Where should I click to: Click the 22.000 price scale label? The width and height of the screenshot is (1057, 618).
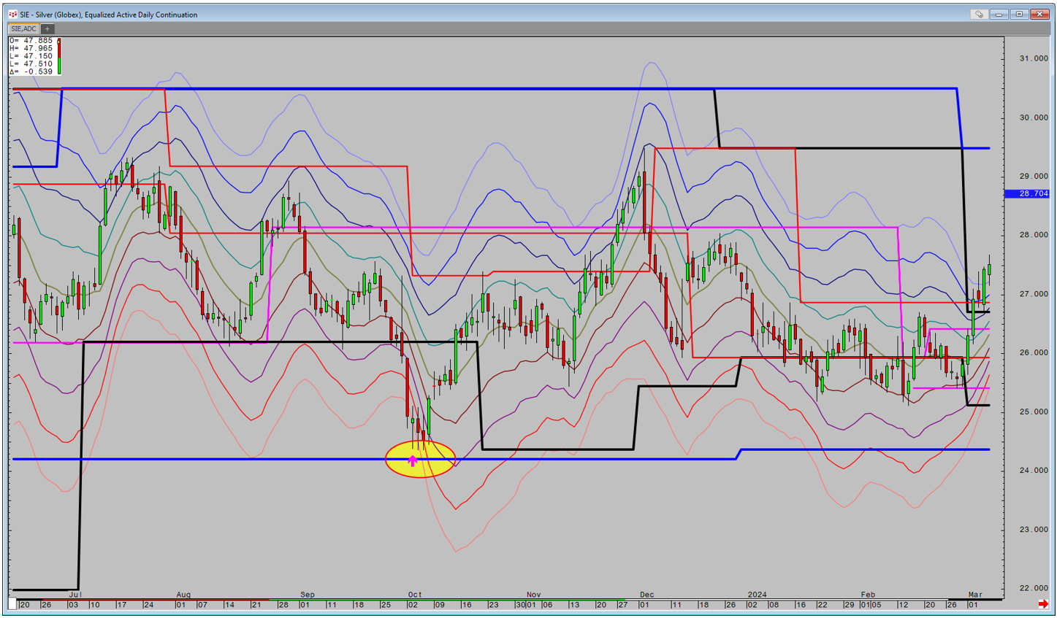pyautogui.click(x=1033, y=588)
